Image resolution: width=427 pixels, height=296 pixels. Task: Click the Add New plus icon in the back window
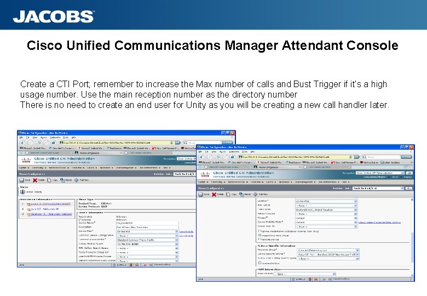point(76,180)
